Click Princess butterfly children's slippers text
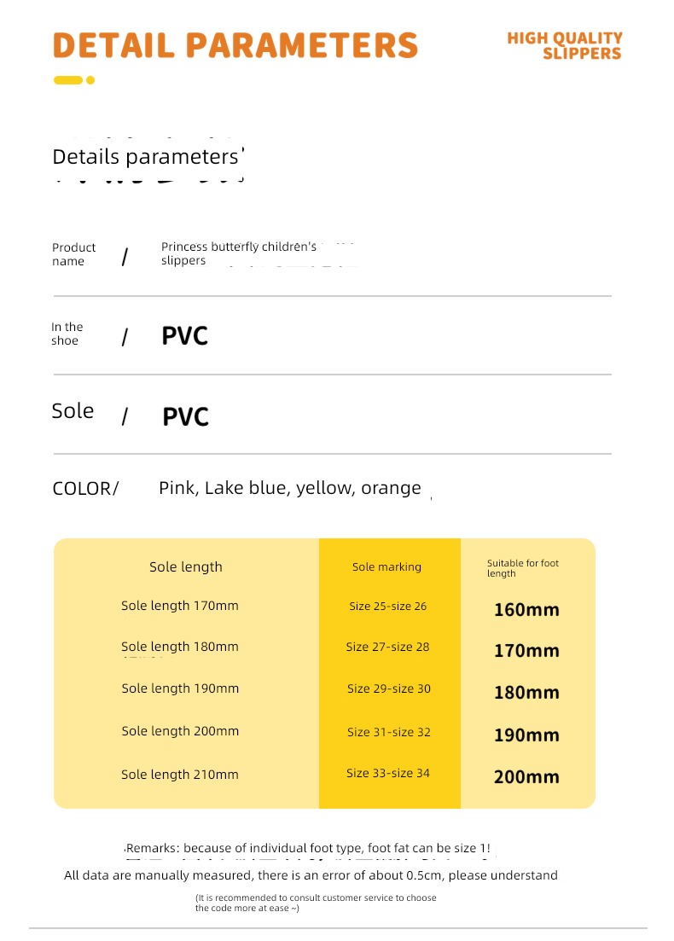This screenshot has height=941, width=674. (x=239, y=253)
